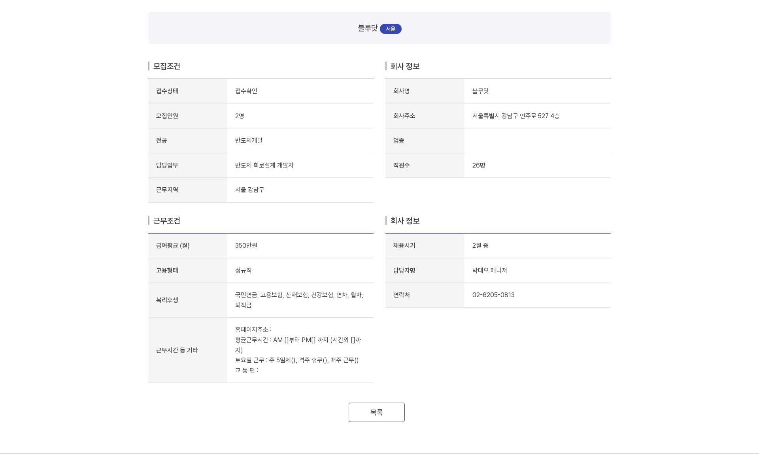Select the 접수확인 status value

coord(246,91)
